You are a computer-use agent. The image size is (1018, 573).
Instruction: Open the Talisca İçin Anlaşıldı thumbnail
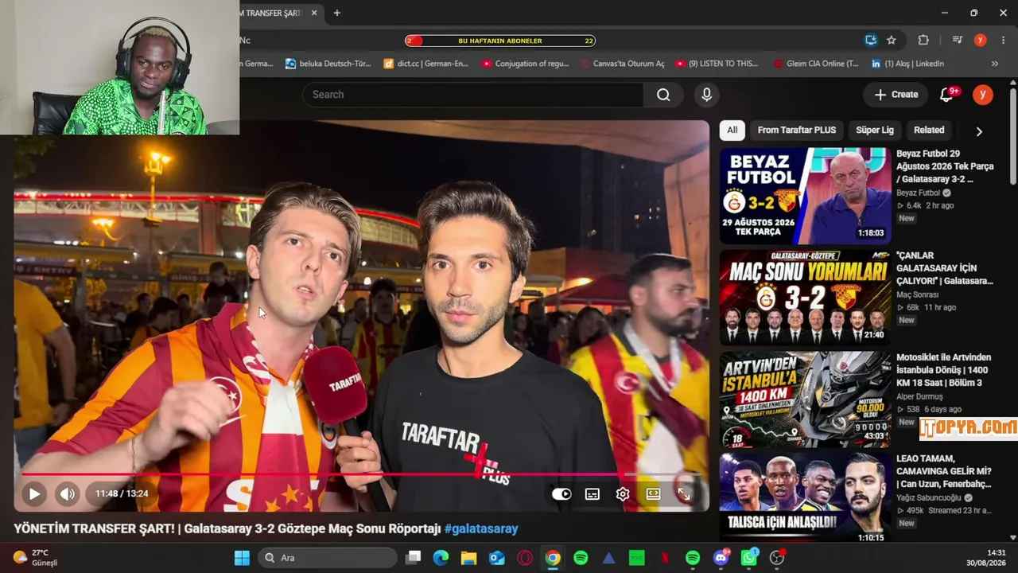(x=806, y=499)
